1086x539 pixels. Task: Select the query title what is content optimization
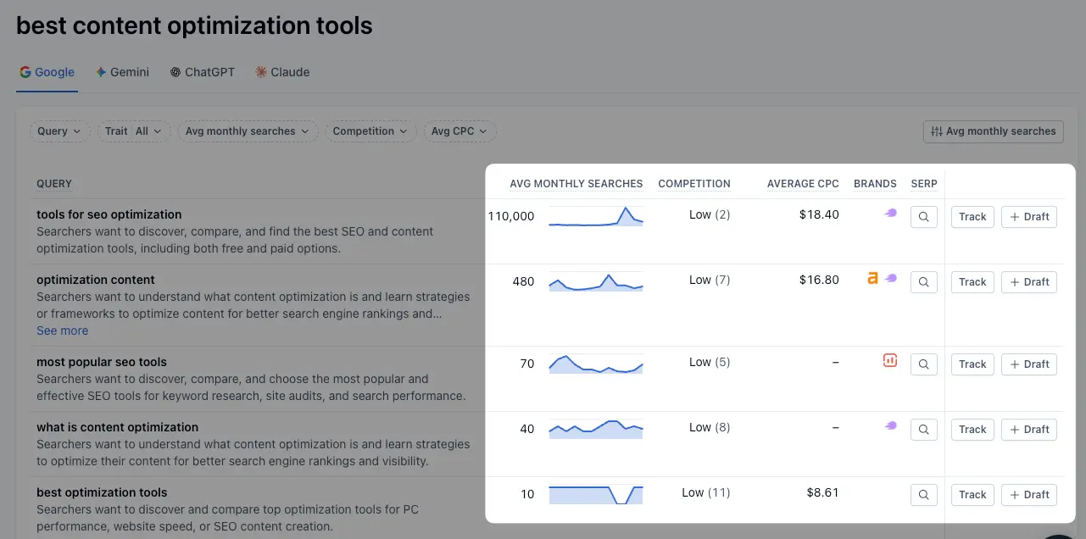[x=117, y=427]
